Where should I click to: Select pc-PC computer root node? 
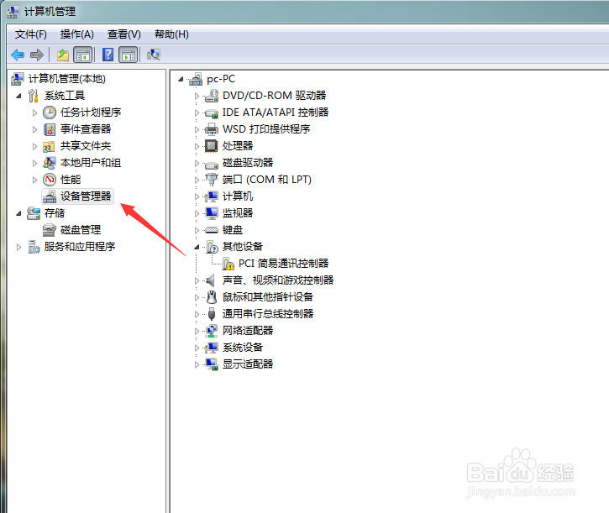221,79
